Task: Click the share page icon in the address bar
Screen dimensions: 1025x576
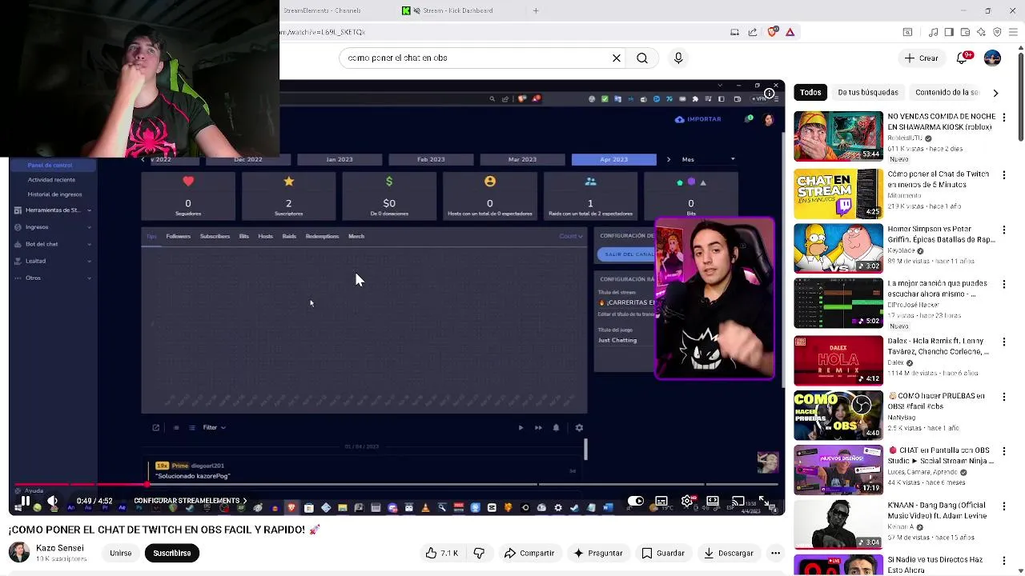Action: pyautogui.click(x=753, y=32)
